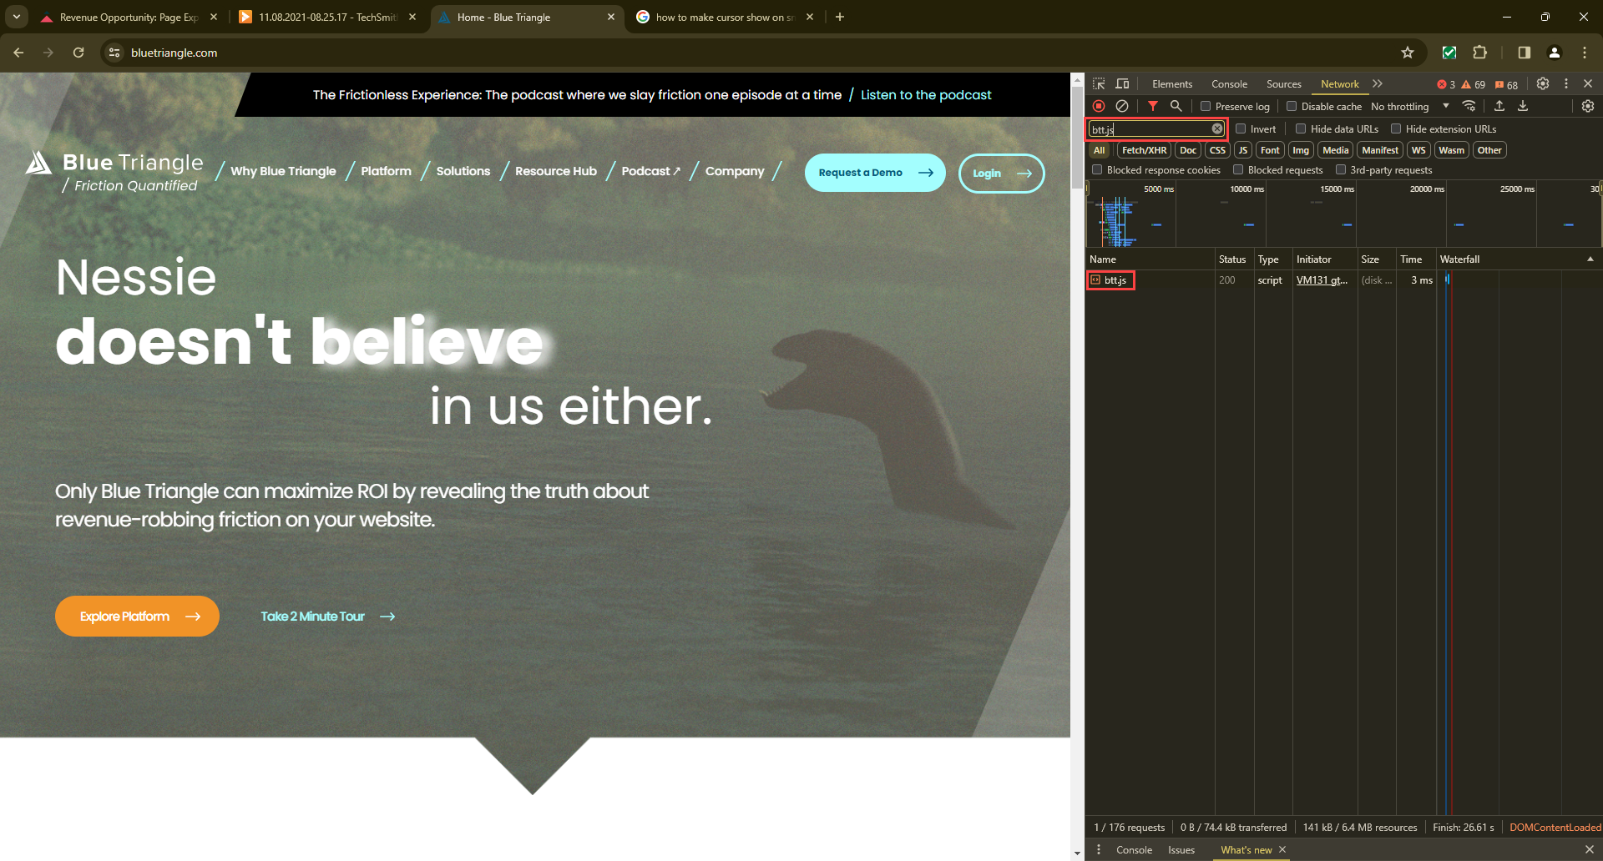Screen dimensions: 1603x861
Task: Expand more DevTools tabs chevron
Action: pos(1378,84)
